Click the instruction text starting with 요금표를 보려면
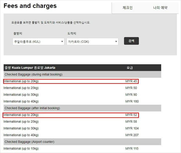The height and width of the screenshot is (153, 181). pyautogui.click(x=51, y=22)
